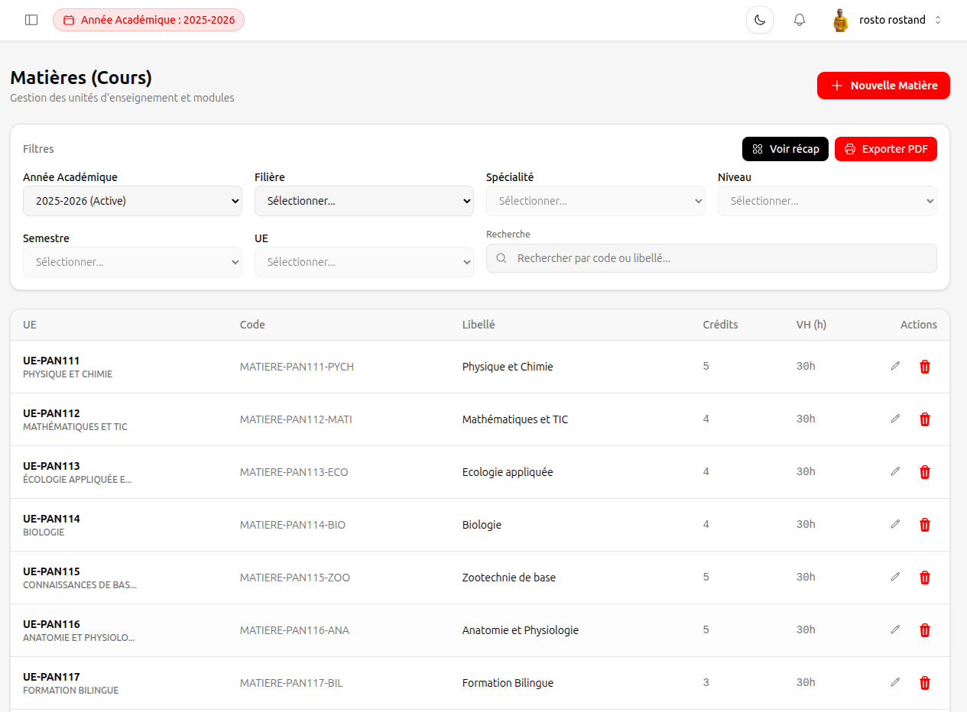Click code MATIERE-PAN117-BIL
The width and height of the screenshot is (967, 712).
click(x=291, y=683)
